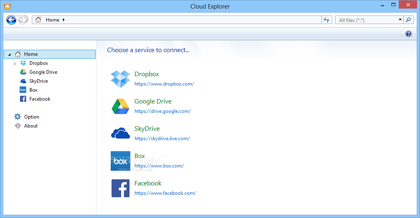The image size is (420, 218).
Task: Click the large Box logo
Action: pos(121,161)
